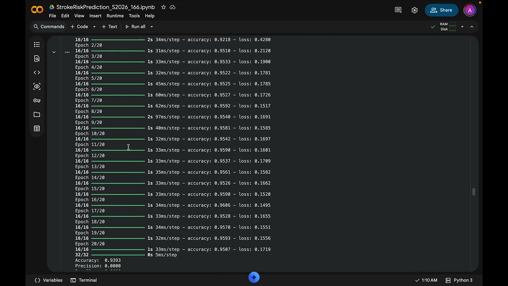Open the Table of contents sidebar icon
508x286 pixels.
pos(37,44)
